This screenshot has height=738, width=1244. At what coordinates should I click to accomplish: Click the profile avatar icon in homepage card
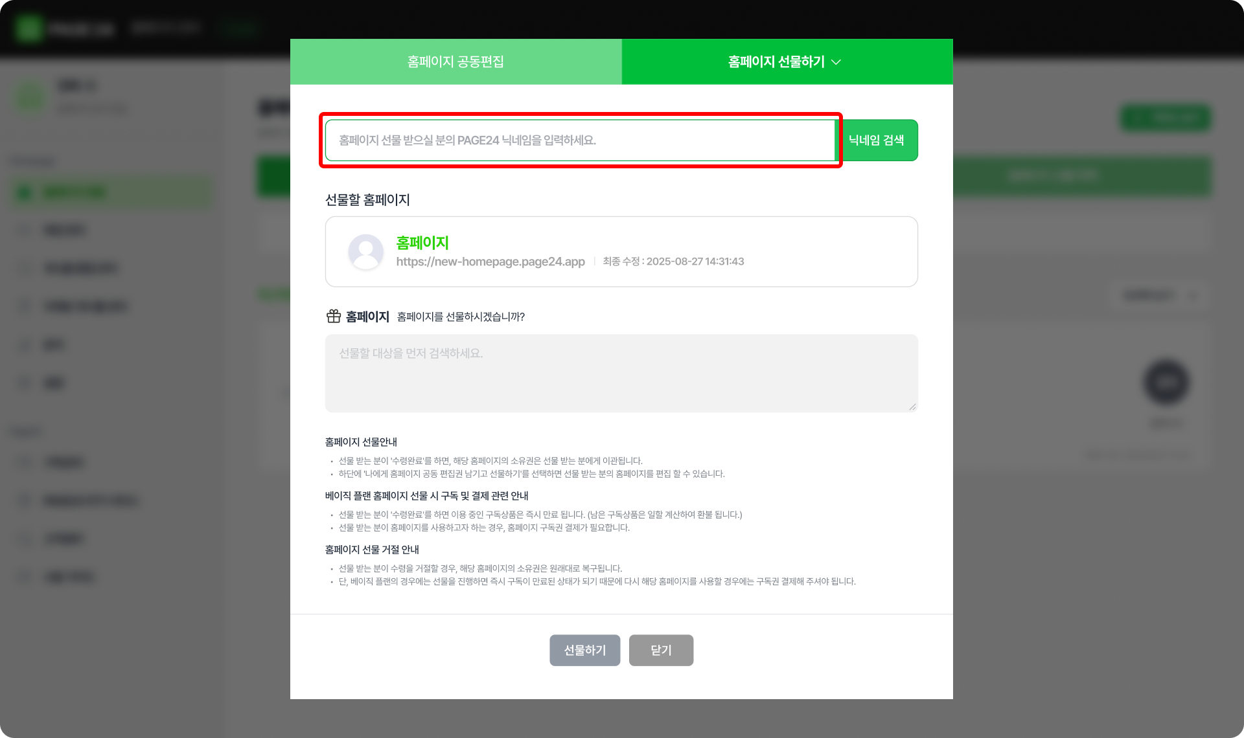(x=366, y=252)
